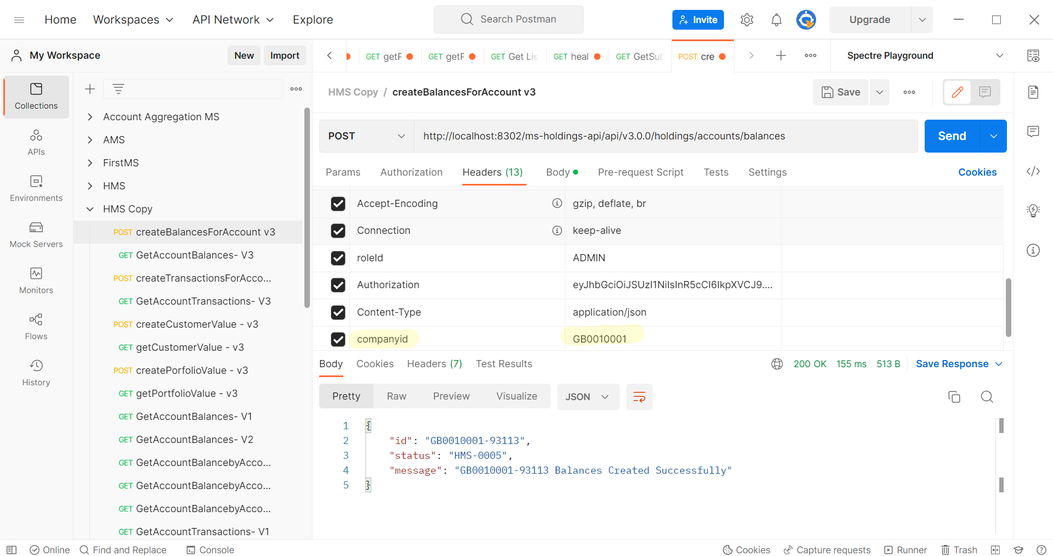Click the code snippet icon in right sidebar
Viewport: 1053px width, 556px height.
[1033, 171]
